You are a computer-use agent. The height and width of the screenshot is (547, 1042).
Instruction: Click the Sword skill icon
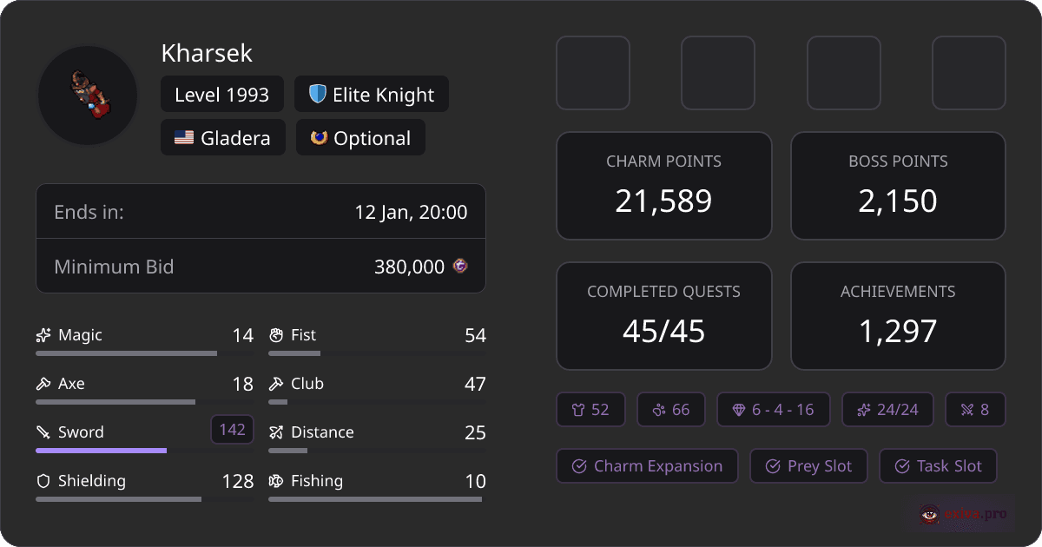pyautogui.click(x=43, y=432)
